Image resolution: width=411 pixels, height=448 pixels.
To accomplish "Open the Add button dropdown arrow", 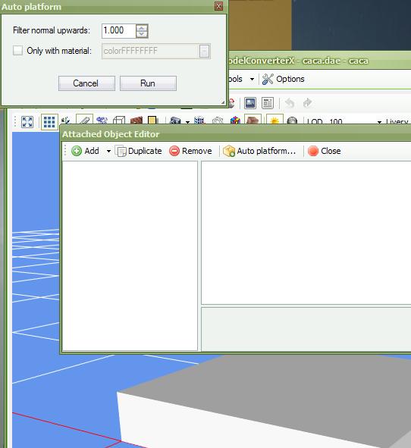I will coord(108,151).
